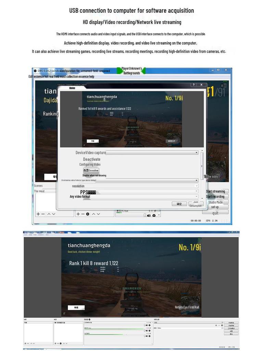The width and height of the screenshot is (263, 351).
Task: Open third mixer channel gear in lower OBS
Action: [149, 336]
